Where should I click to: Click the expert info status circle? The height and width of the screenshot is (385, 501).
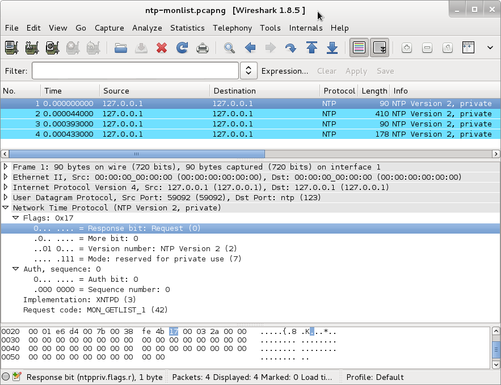6,376
